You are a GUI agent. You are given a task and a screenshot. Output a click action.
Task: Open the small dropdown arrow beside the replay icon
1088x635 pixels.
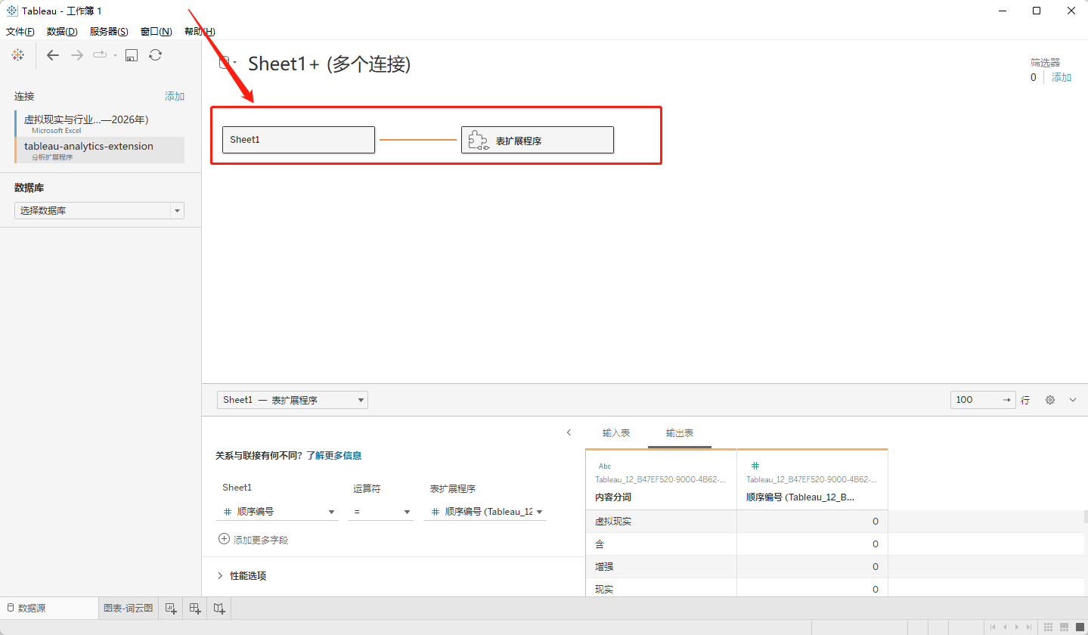[115, 55]
